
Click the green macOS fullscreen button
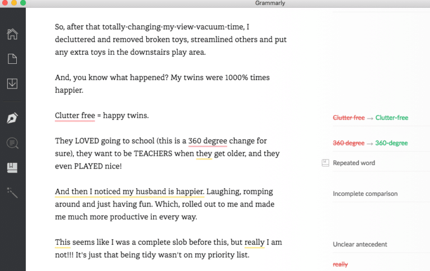pos(23,3)
